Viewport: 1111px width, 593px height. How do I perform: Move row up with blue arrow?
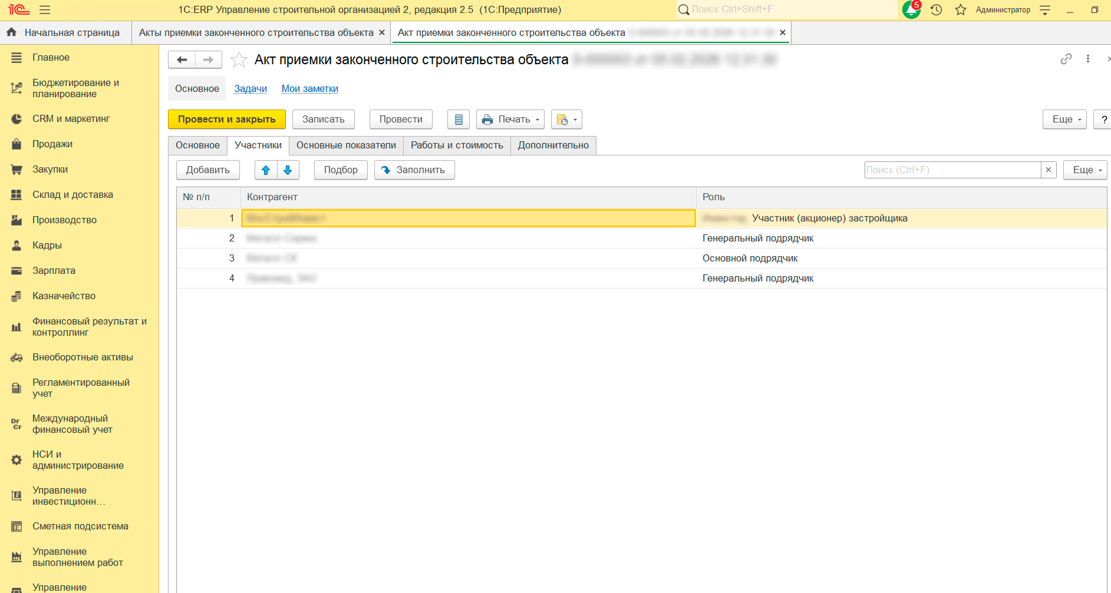[x=266, y=170]
